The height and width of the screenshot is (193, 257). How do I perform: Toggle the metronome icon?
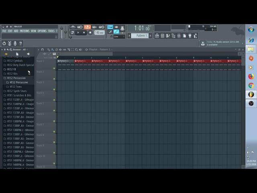[73, 27]
